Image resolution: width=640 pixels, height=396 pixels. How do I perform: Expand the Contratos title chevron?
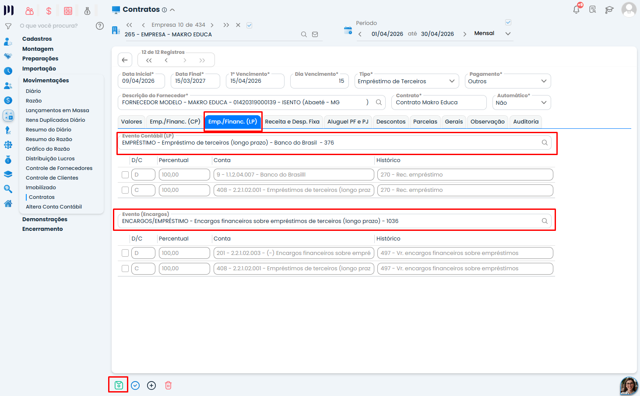(172, 10)
